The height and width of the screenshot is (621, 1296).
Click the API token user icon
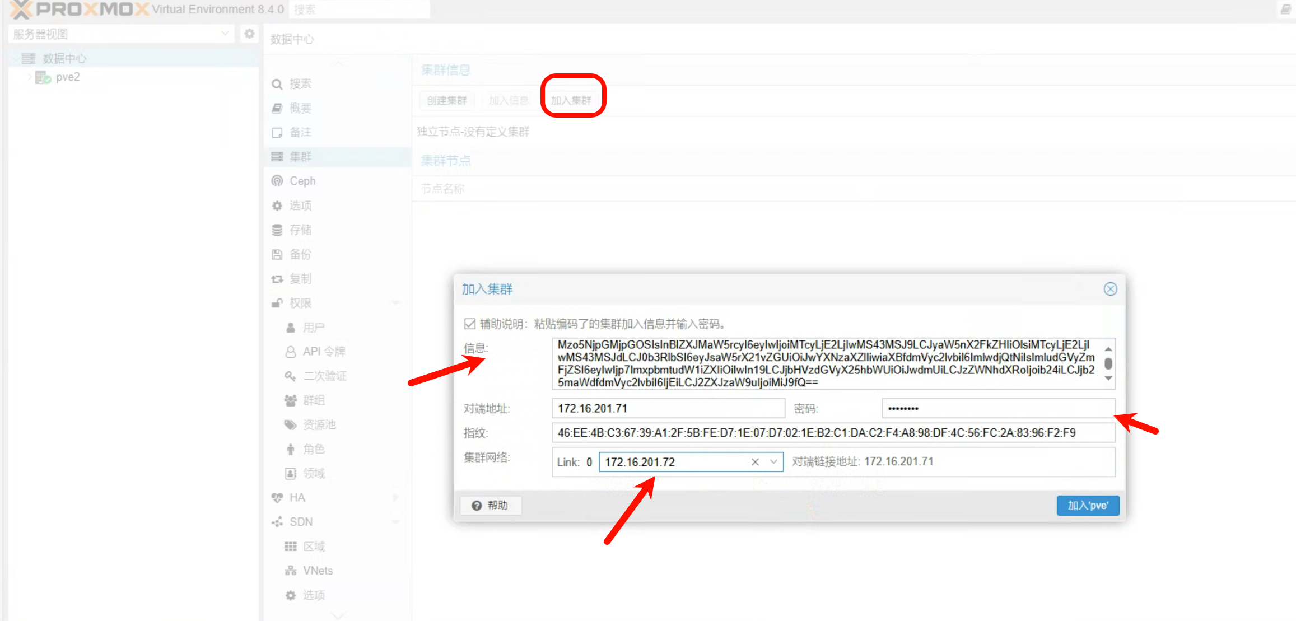tap(291, 352)
